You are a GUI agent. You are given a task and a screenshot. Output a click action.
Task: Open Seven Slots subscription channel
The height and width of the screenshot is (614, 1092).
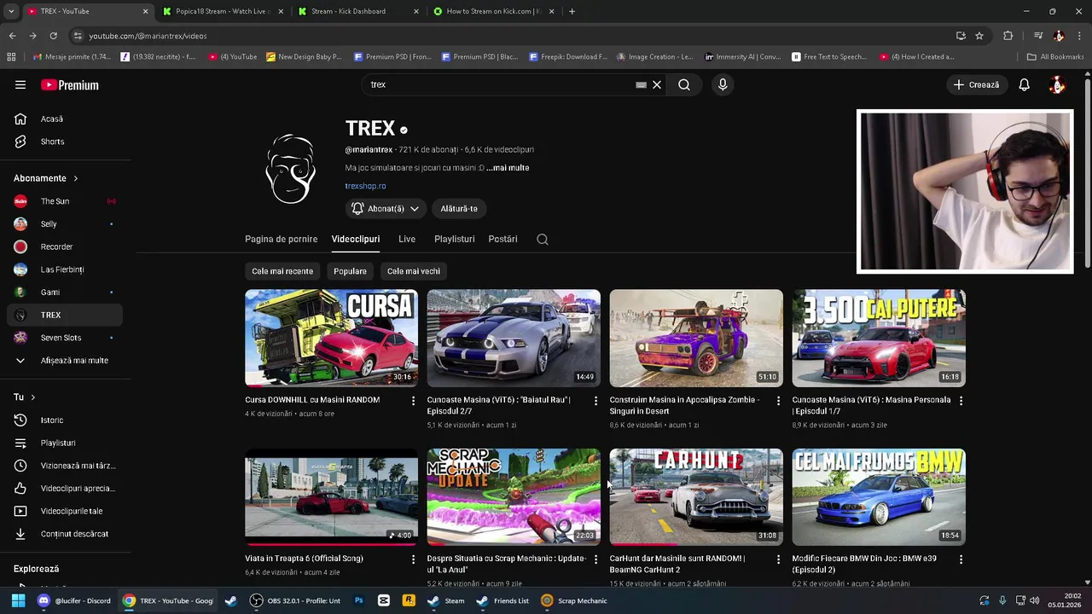(65, 338)
